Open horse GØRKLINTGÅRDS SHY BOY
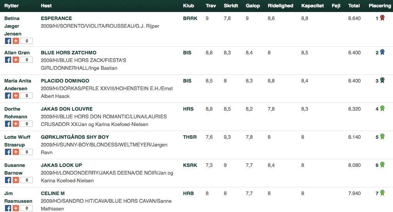This screenshot has height=212, width=393. [x=75, y=137]
